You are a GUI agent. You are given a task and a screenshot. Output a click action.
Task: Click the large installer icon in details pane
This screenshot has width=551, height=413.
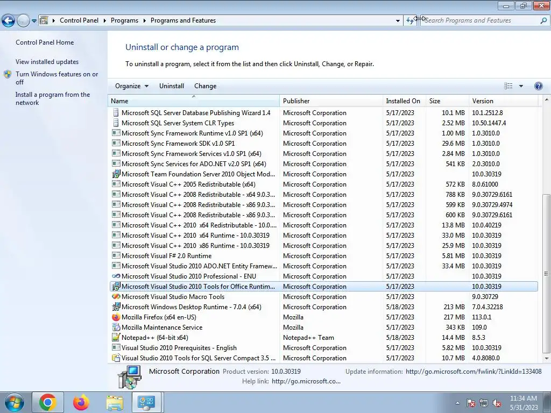pyautogui.click(x=130, y=377)
